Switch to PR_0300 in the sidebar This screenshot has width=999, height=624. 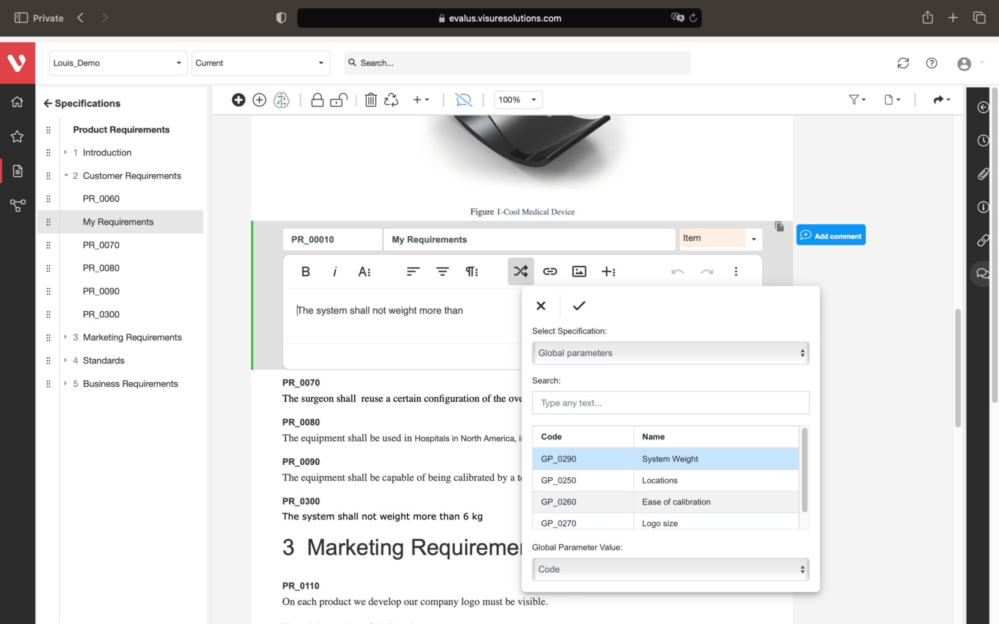click(101, 314)
